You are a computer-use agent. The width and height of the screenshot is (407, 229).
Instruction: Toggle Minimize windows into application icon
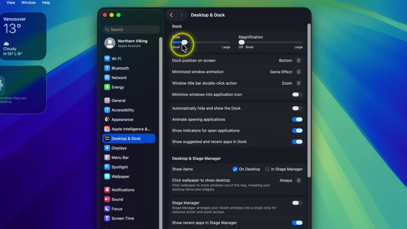[x=297, y=95]
